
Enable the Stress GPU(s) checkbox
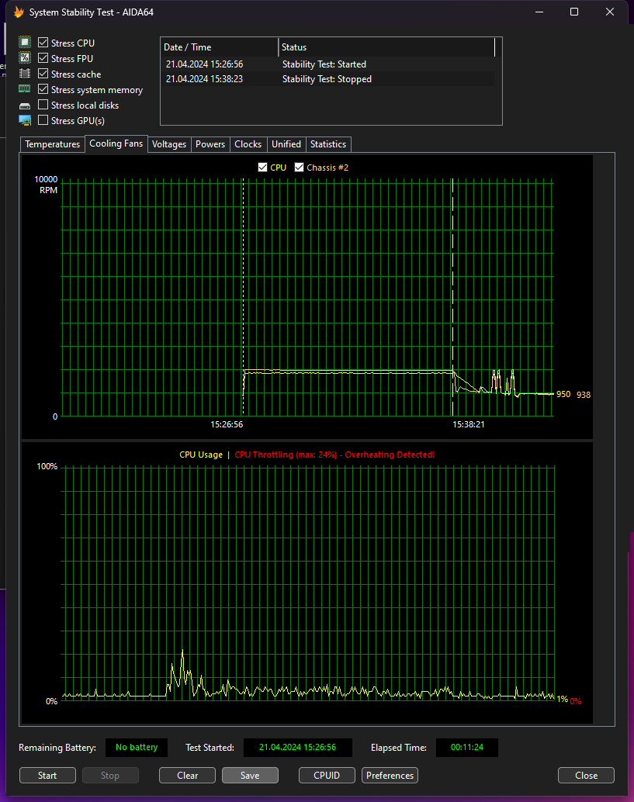point(43,121)
